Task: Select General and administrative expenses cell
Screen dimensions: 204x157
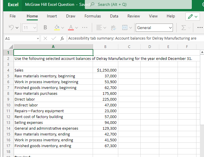Action: pyautogui.click(x=53, y=128)
